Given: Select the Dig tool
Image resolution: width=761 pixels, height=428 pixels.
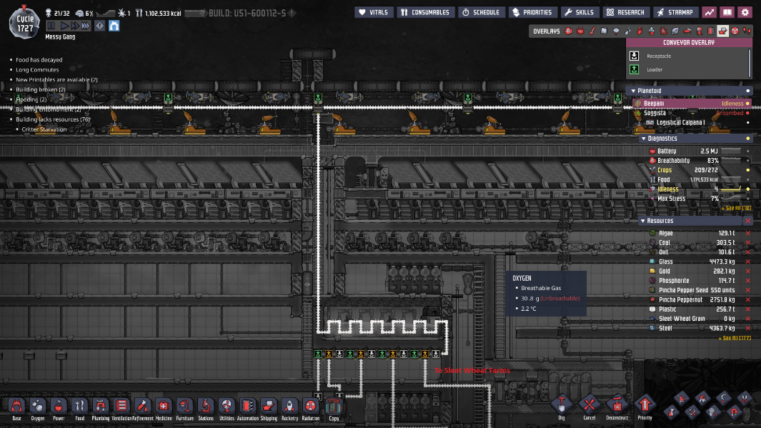Looking at the screenshot, I should tap(561, 407).
